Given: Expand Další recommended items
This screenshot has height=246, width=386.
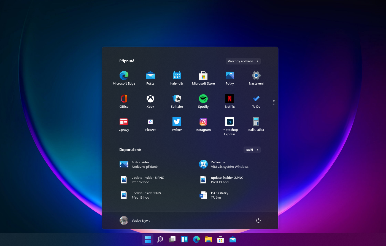Looking at the screenshot, I should (252, 150).
